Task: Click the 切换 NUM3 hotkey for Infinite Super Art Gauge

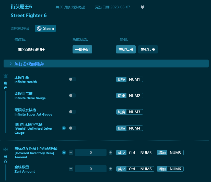Action: click(x=130, y=112)
